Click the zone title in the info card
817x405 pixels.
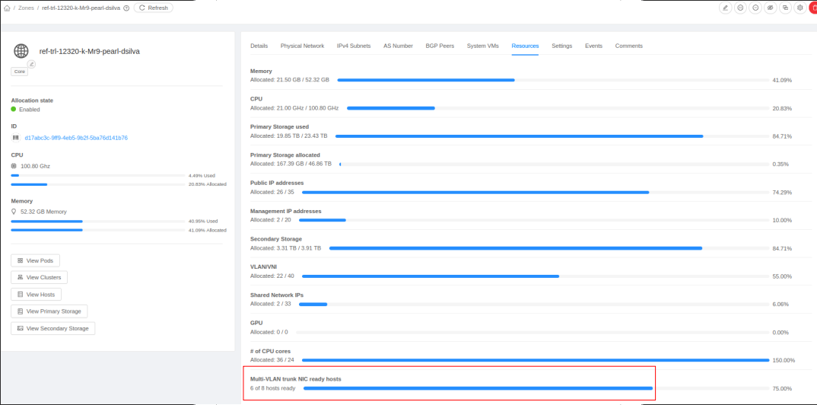click(90, 52)
